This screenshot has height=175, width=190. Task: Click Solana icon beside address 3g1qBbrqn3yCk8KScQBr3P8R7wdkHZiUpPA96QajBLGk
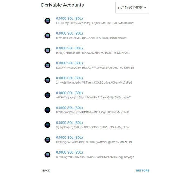47,125
